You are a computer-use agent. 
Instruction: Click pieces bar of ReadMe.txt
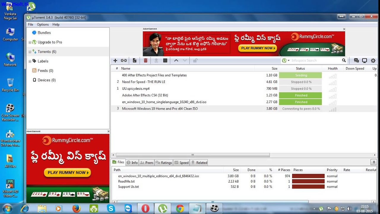(x=308, y=181)
